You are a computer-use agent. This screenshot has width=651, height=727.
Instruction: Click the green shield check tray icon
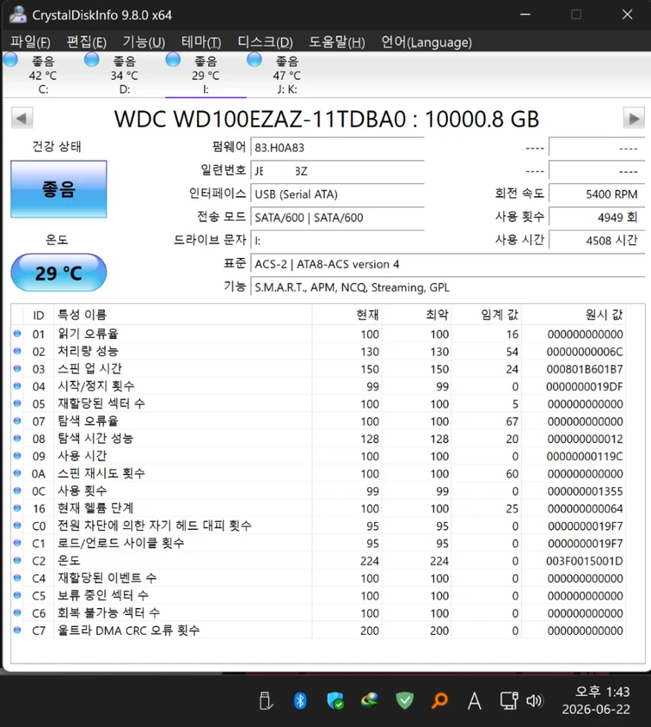click(404, 701)
